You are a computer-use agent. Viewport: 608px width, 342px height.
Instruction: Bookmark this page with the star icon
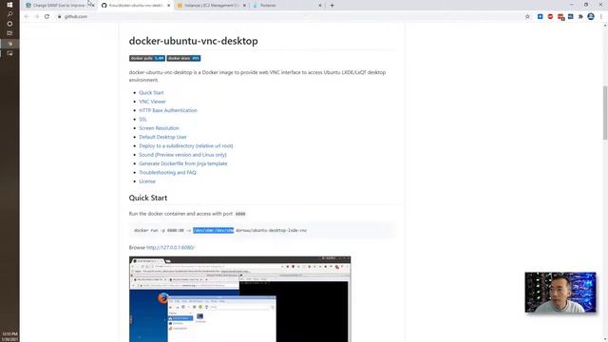tap(527, 17)
